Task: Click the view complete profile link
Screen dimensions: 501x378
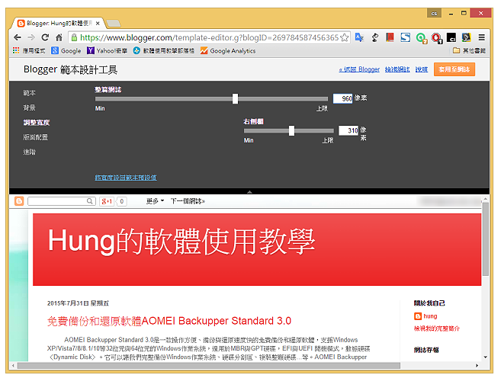Action: pyautogui.click(x=437, y=328)
